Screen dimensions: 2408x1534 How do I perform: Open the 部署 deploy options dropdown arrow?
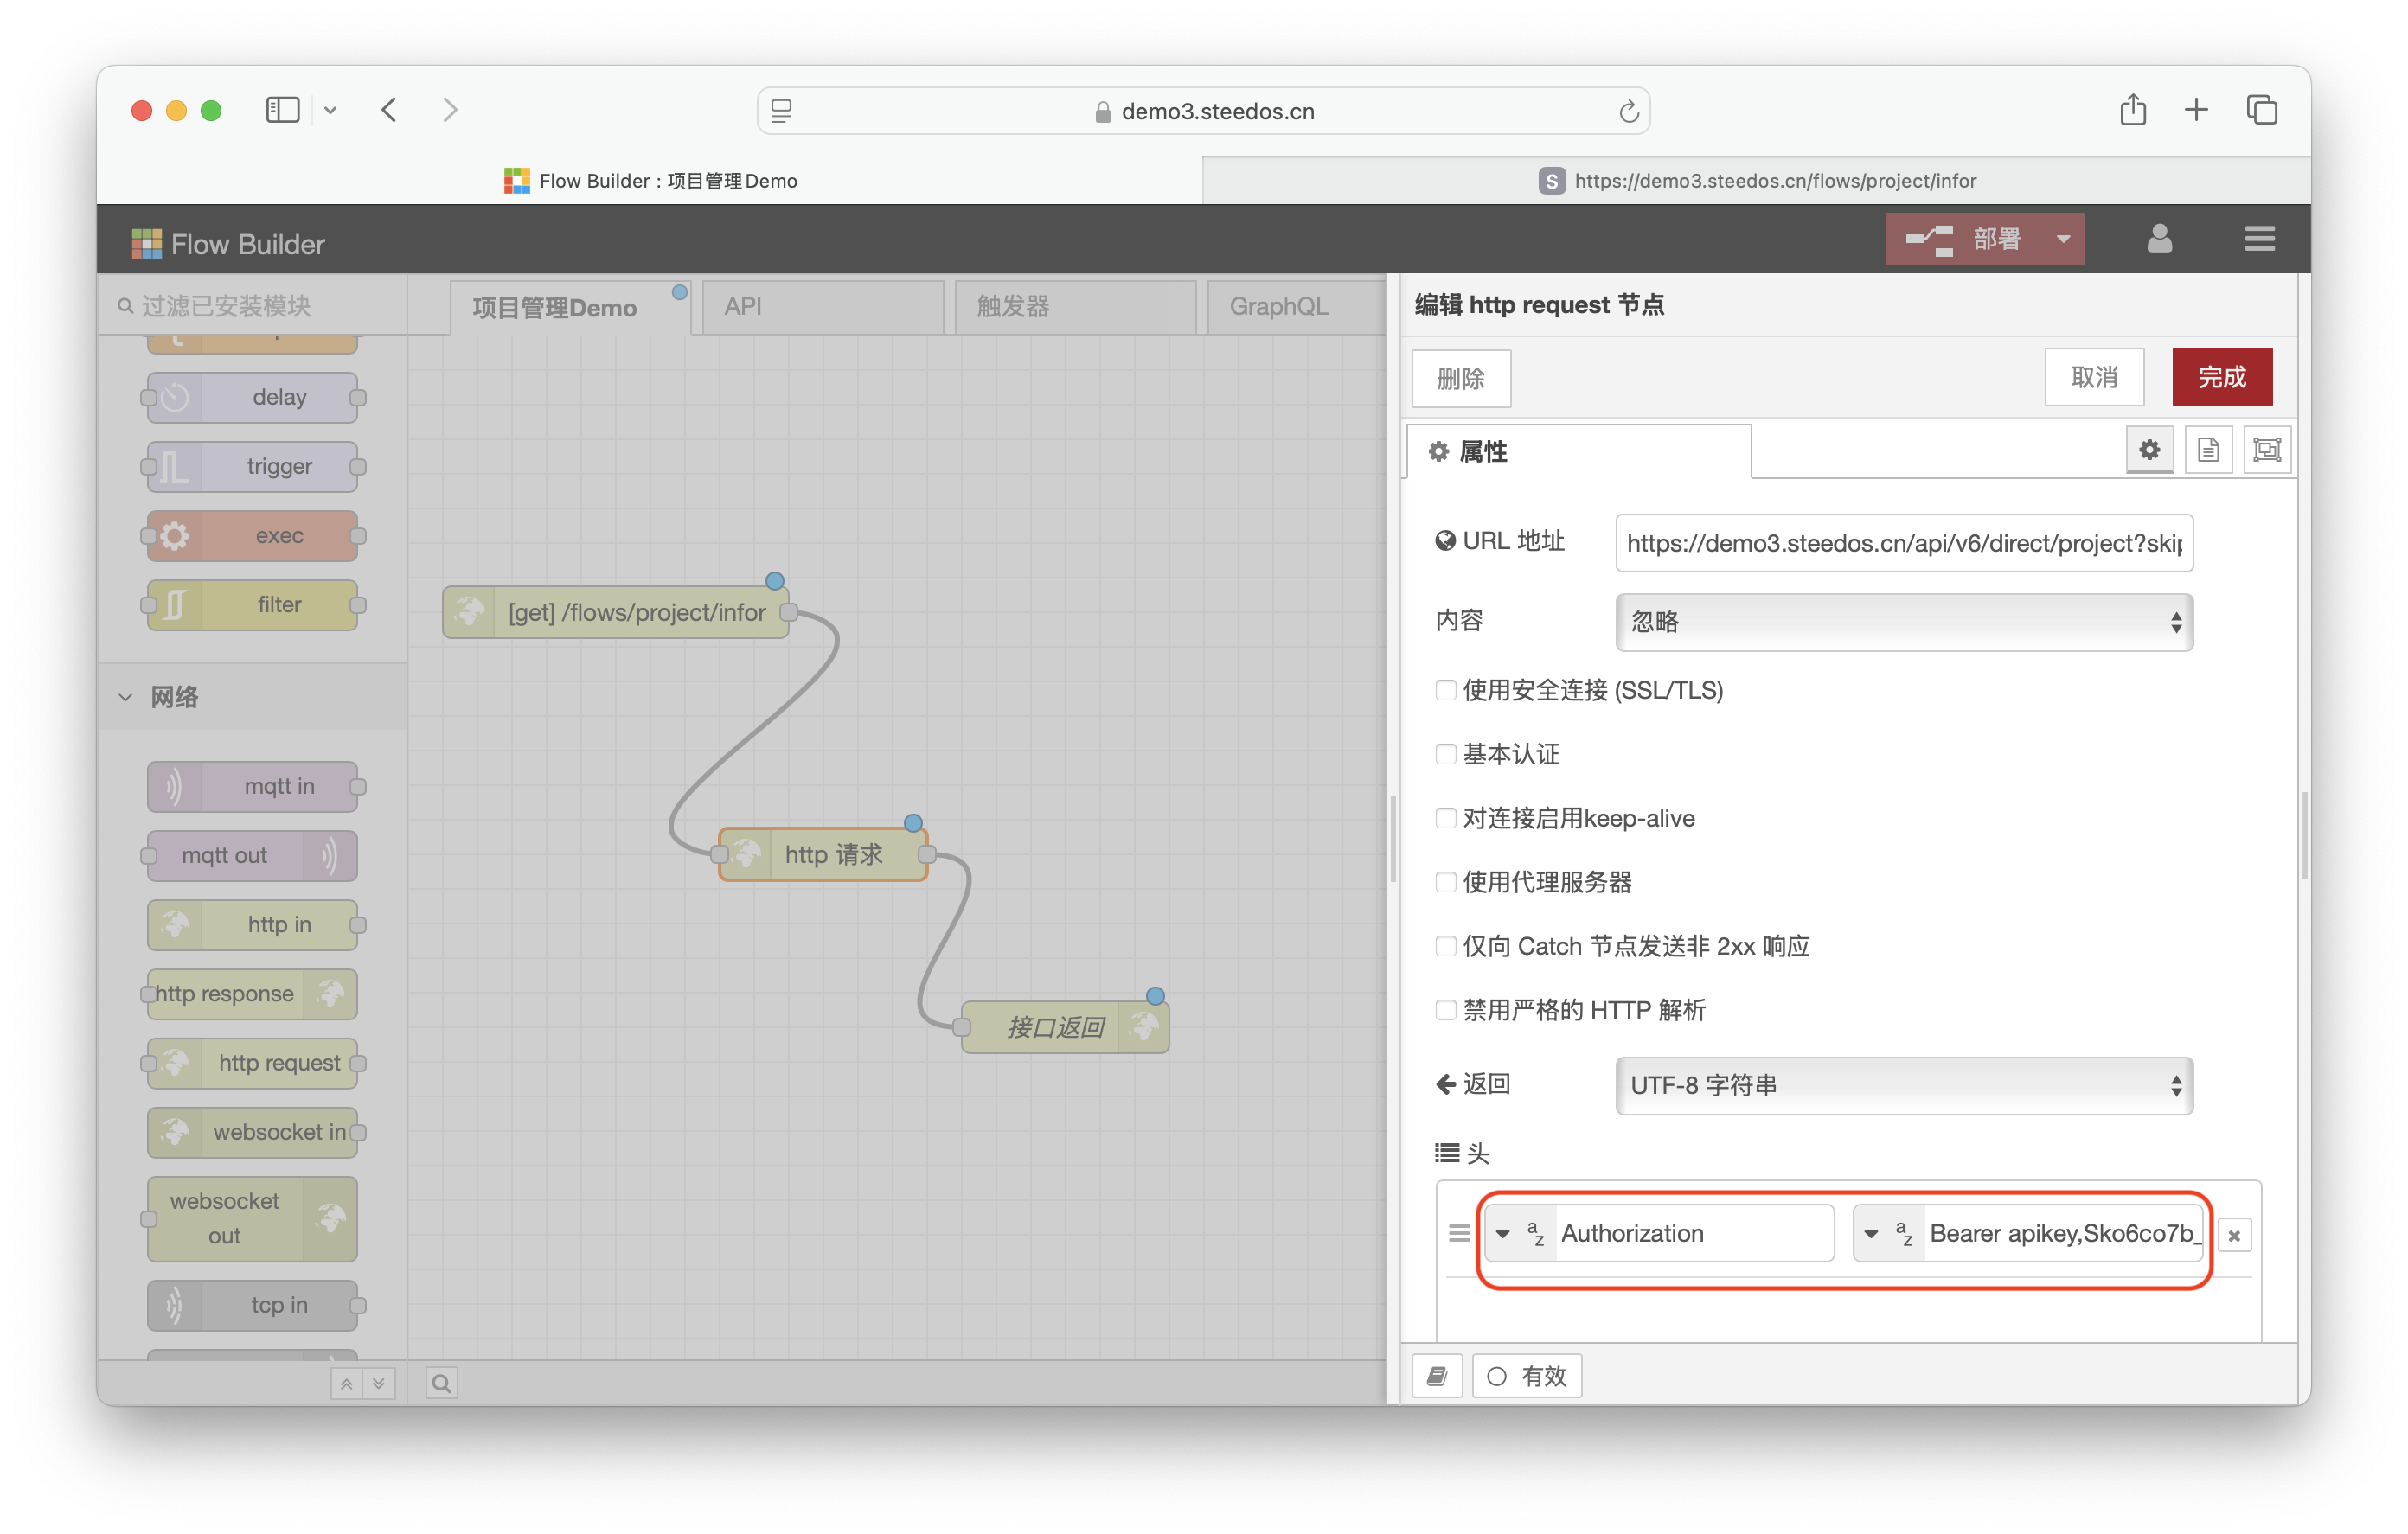tap(2063, 239)
